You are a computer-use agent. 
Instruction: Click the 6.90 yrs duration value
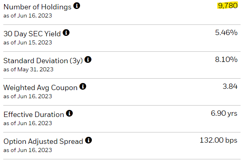click(x=224, y=113)
